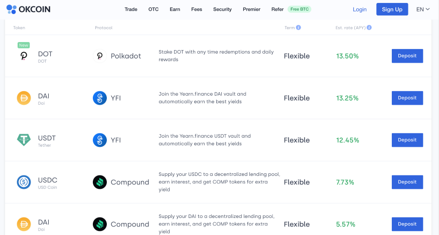The image size is (439, 235).
Task: Click the USDC coin icon
Action: 24,182
